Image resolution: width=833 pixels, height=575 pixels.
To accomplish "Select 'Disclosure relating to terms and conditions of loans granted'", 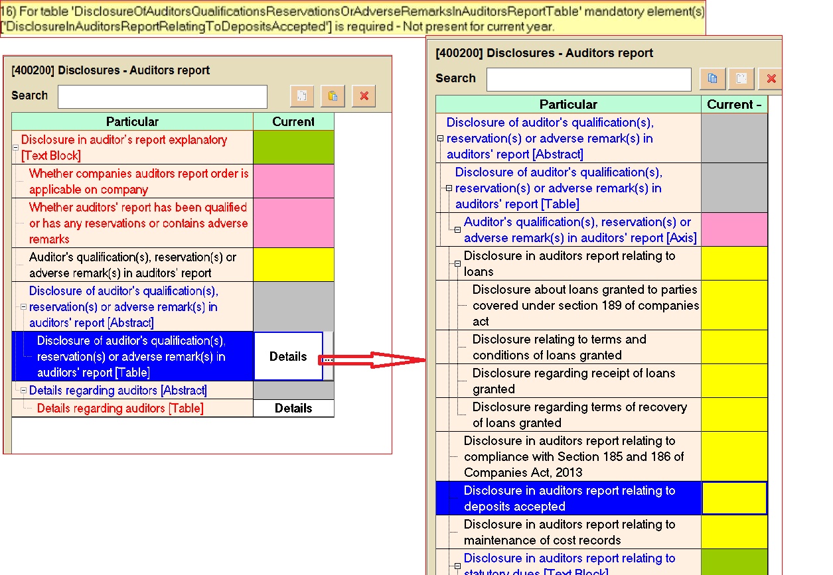I will [559, 347].
